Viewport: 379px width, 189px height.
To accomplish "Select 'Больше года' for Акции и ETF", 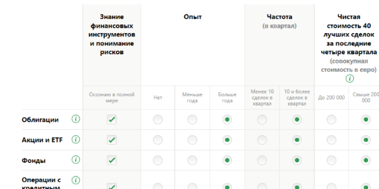I will point(227,140).
